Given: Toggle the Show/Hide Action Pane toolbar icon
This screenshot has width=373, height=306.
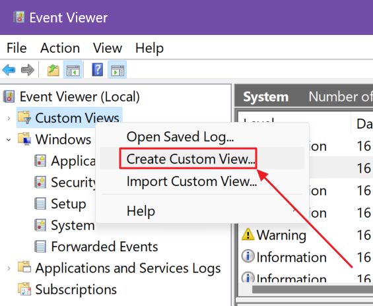Looking at the screenshot, I should pyautogui.click(x=118, y=70).
